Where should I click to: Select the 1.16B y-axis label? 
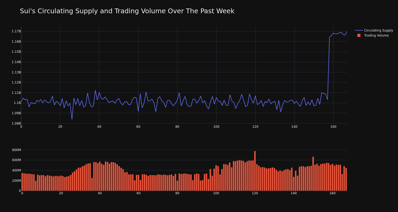(x=16, y=41)
